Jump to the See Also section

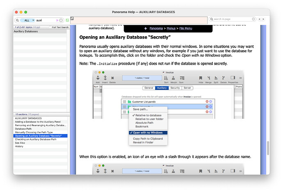(x=20, y=143)
